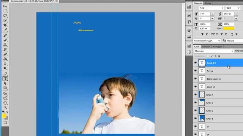Select the Zoom tool
Image resolution: width=243 pixels, height=136 pixels.
5,107
